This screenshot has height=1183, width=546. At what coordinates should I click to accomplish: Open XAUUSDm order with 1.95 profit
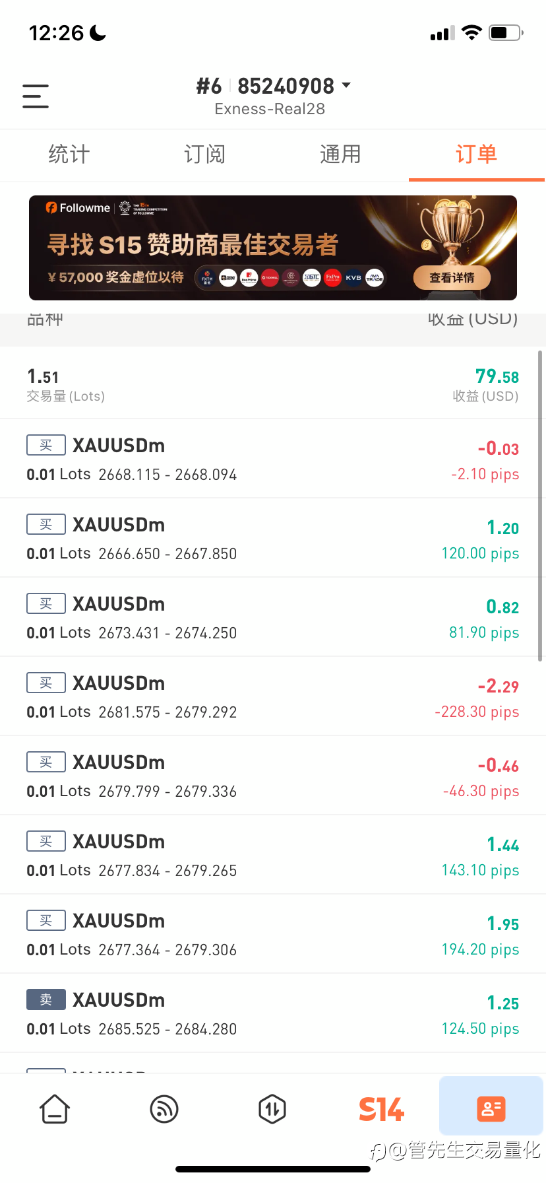(x=273, y=933)
